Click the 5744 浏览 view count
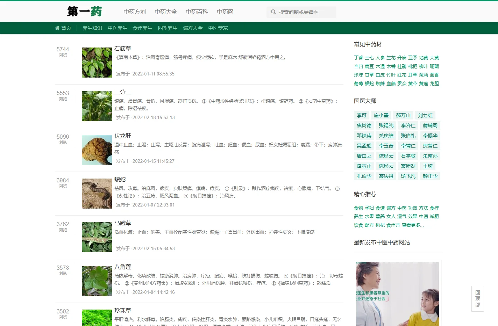The width and height of the screenshot is (498, 326). click(63, 52)
